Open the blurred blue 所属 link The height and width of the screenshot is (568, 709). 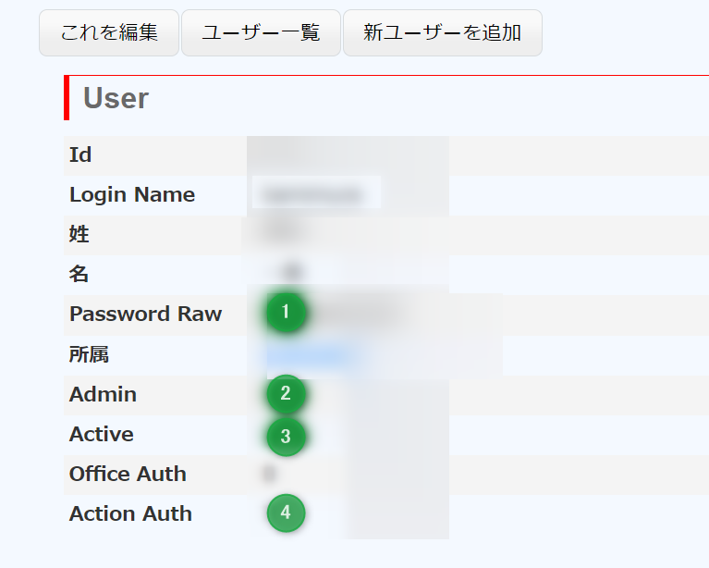310,355
